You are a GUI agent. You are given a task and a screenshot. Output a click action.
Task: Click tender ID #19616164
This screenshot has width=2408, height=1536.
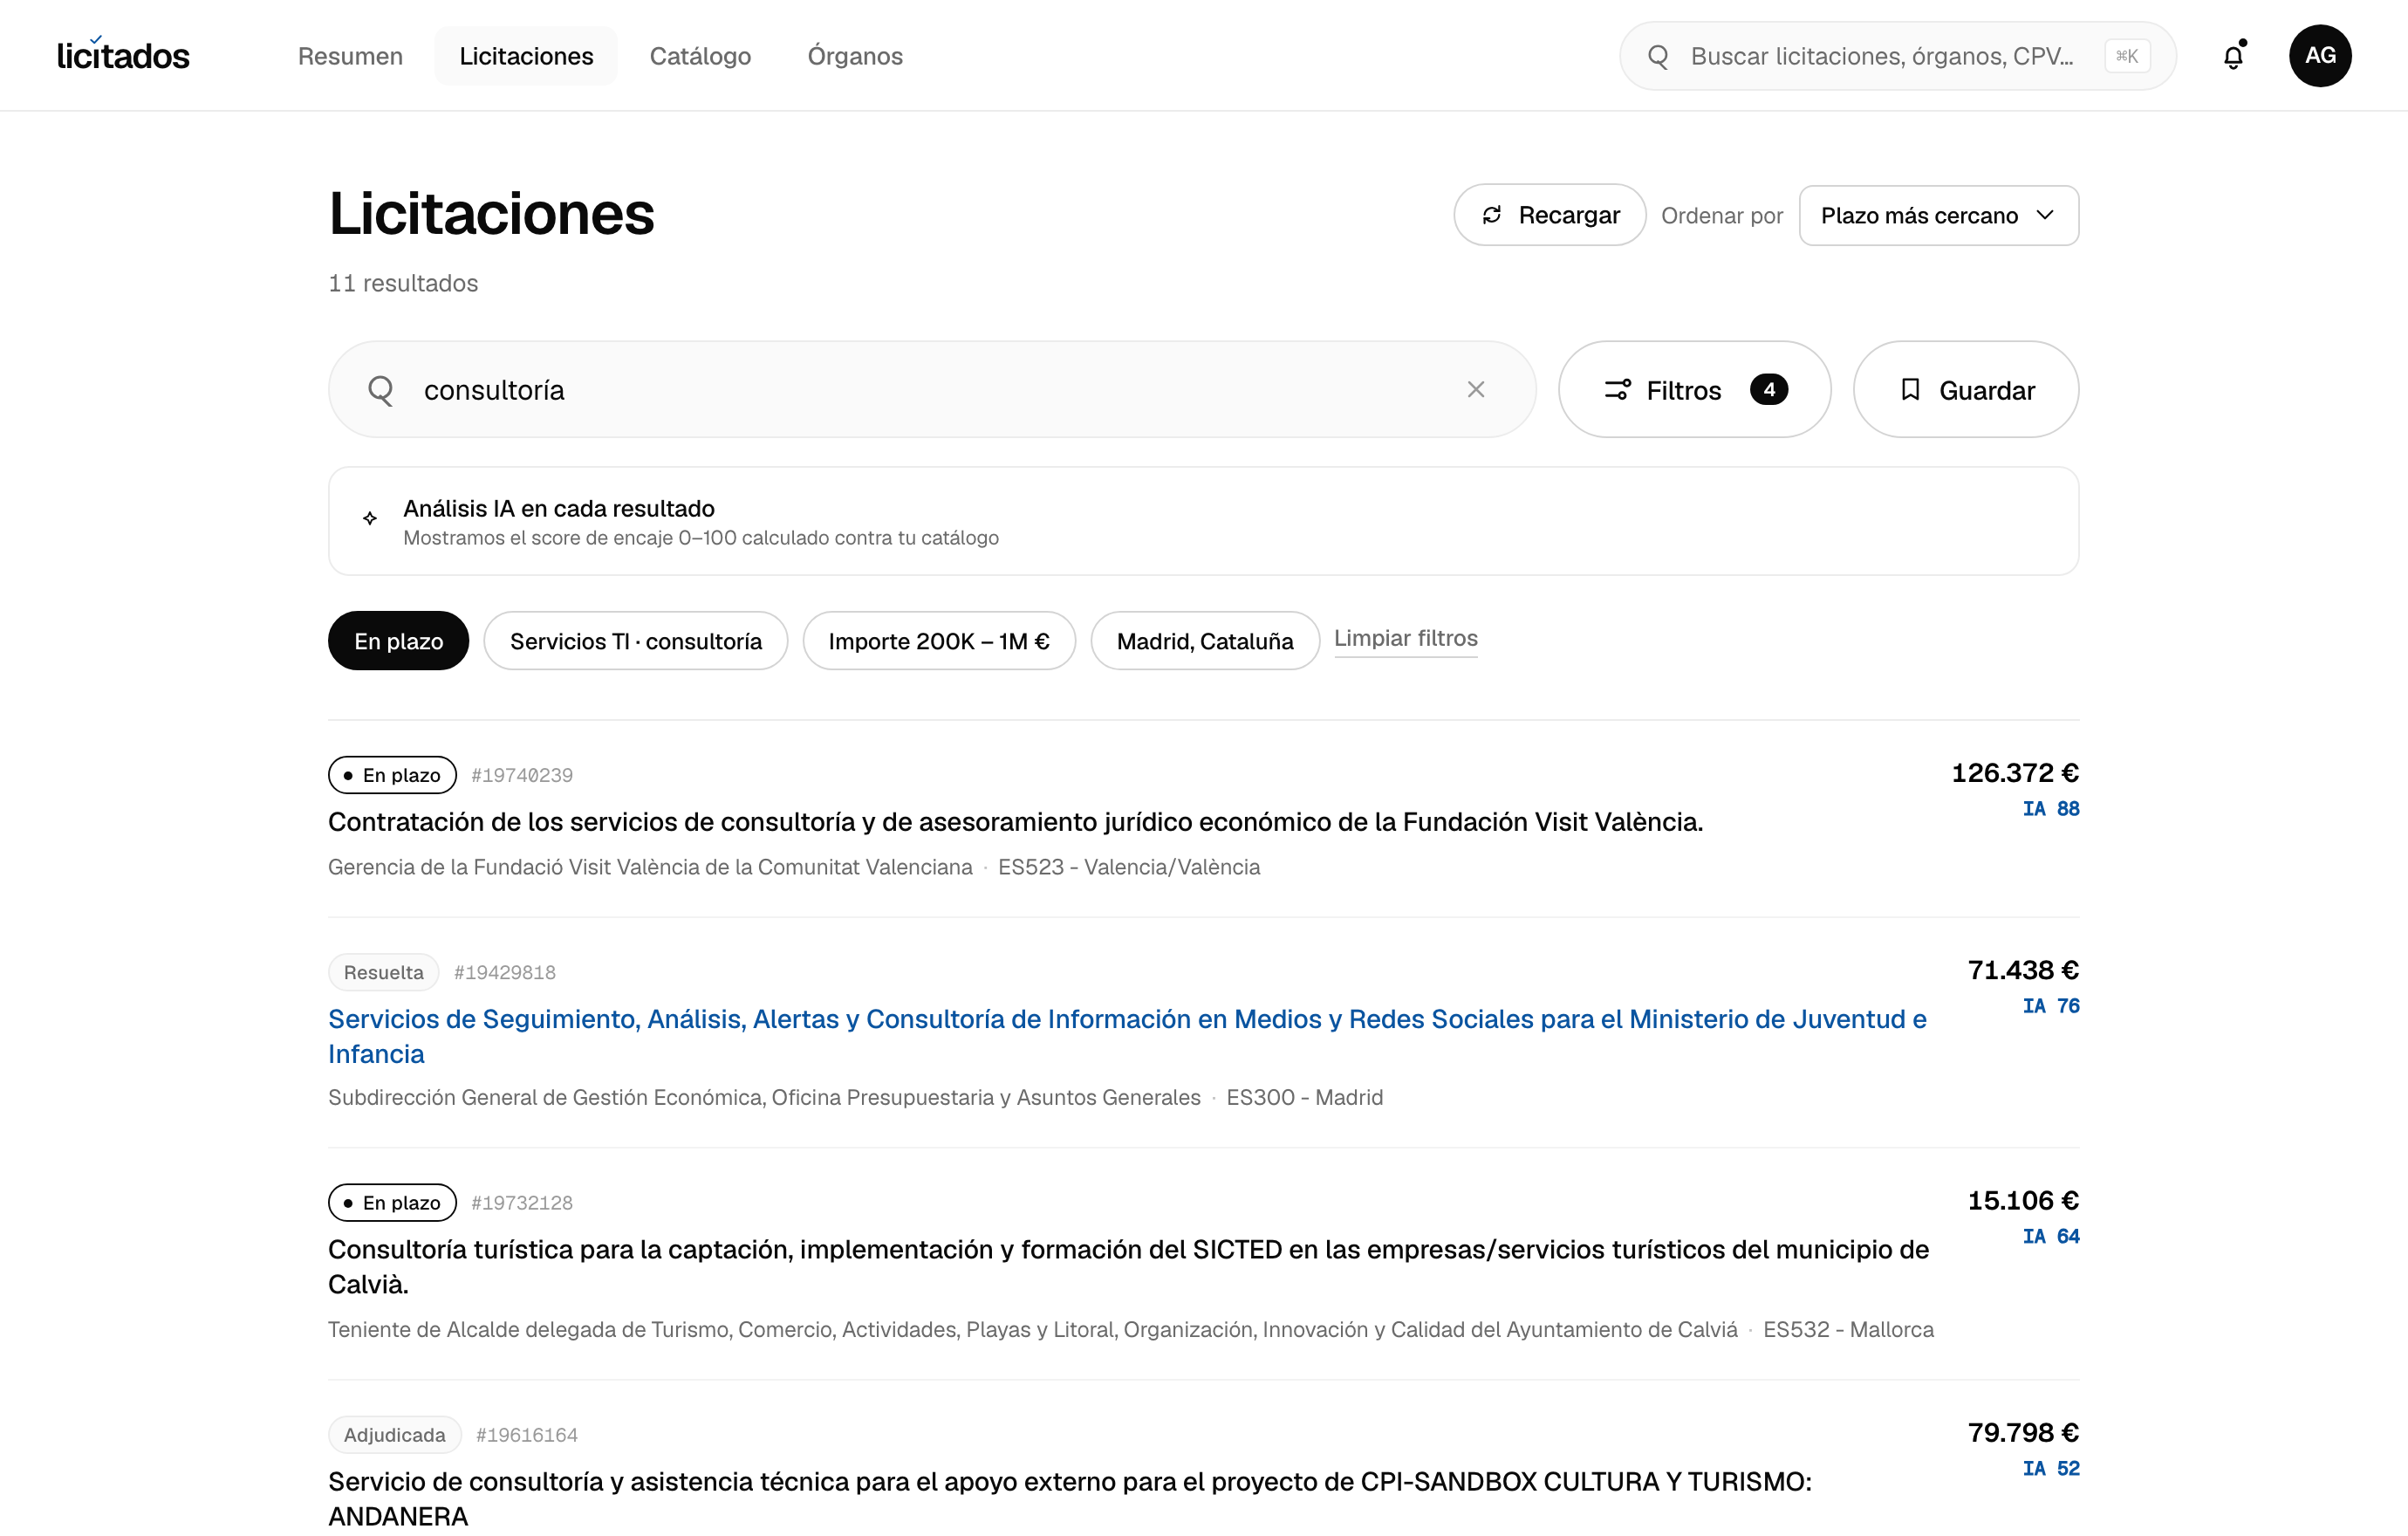pyautogui.click(x=527, y=1435)
